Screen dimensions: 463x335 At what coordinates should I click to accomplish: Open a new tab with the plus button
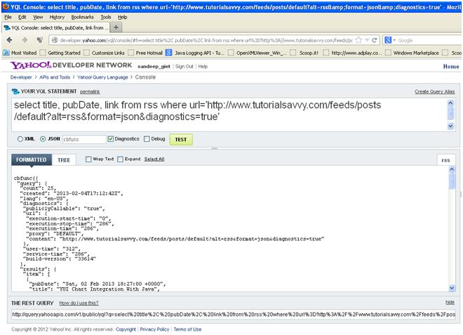point(116,27)
